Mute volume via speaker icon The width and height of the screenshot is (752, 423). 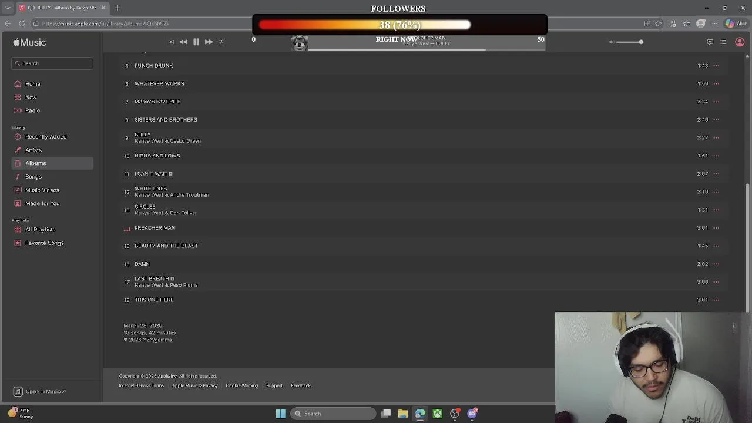[611, 42]
